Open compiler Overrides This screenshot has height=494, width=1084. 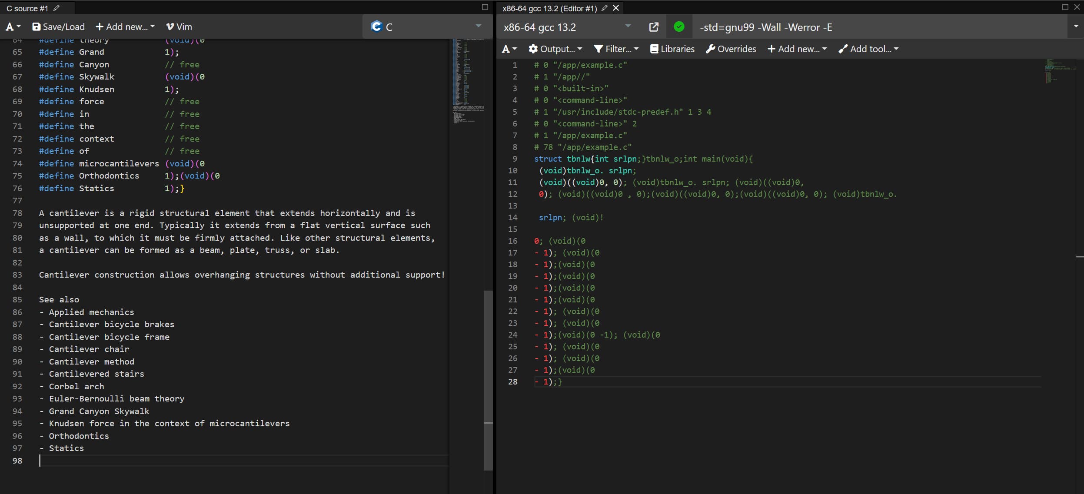(731, 49)
